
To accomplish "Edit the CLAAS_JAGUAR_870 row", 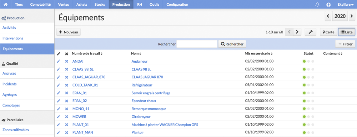I will 59,77.
